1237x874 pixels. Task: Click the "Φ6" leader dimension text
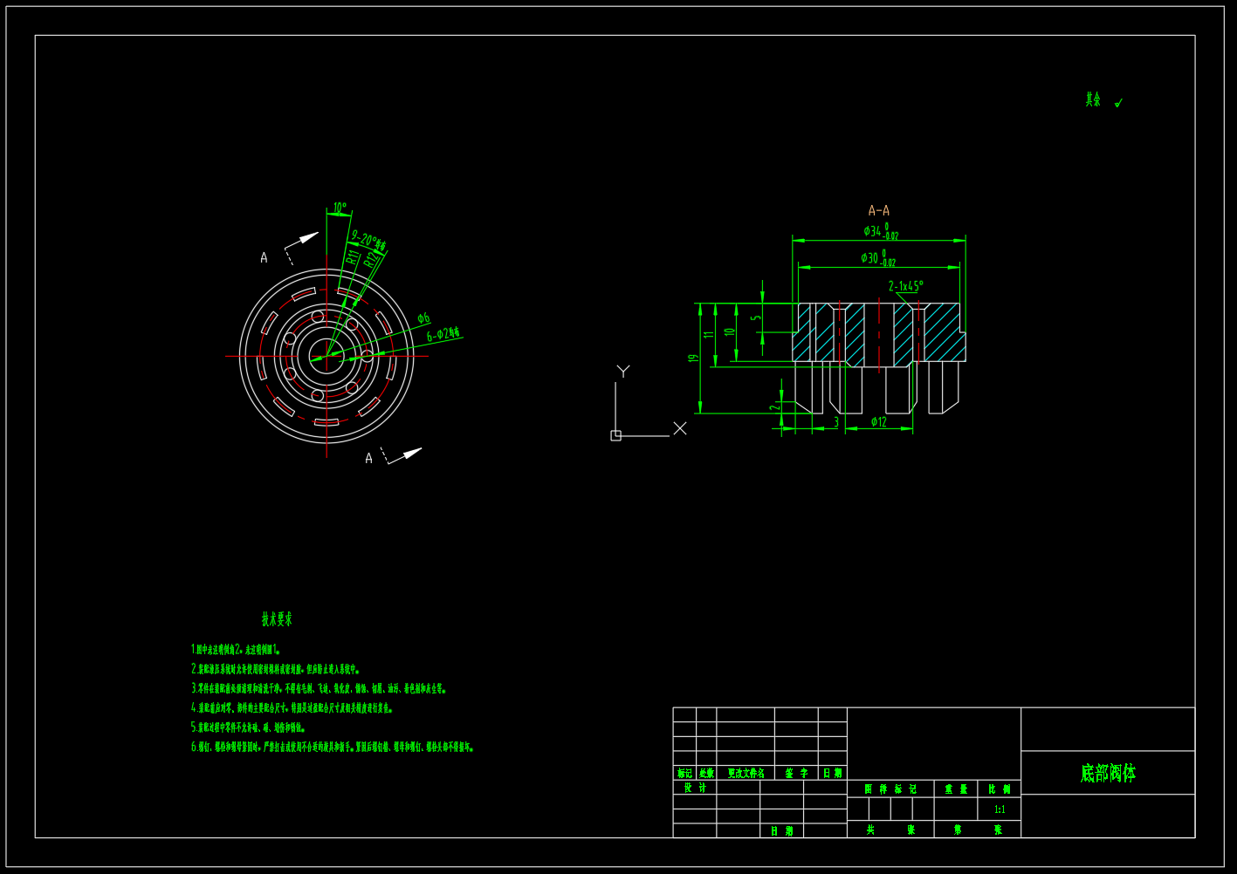point(424,318)
